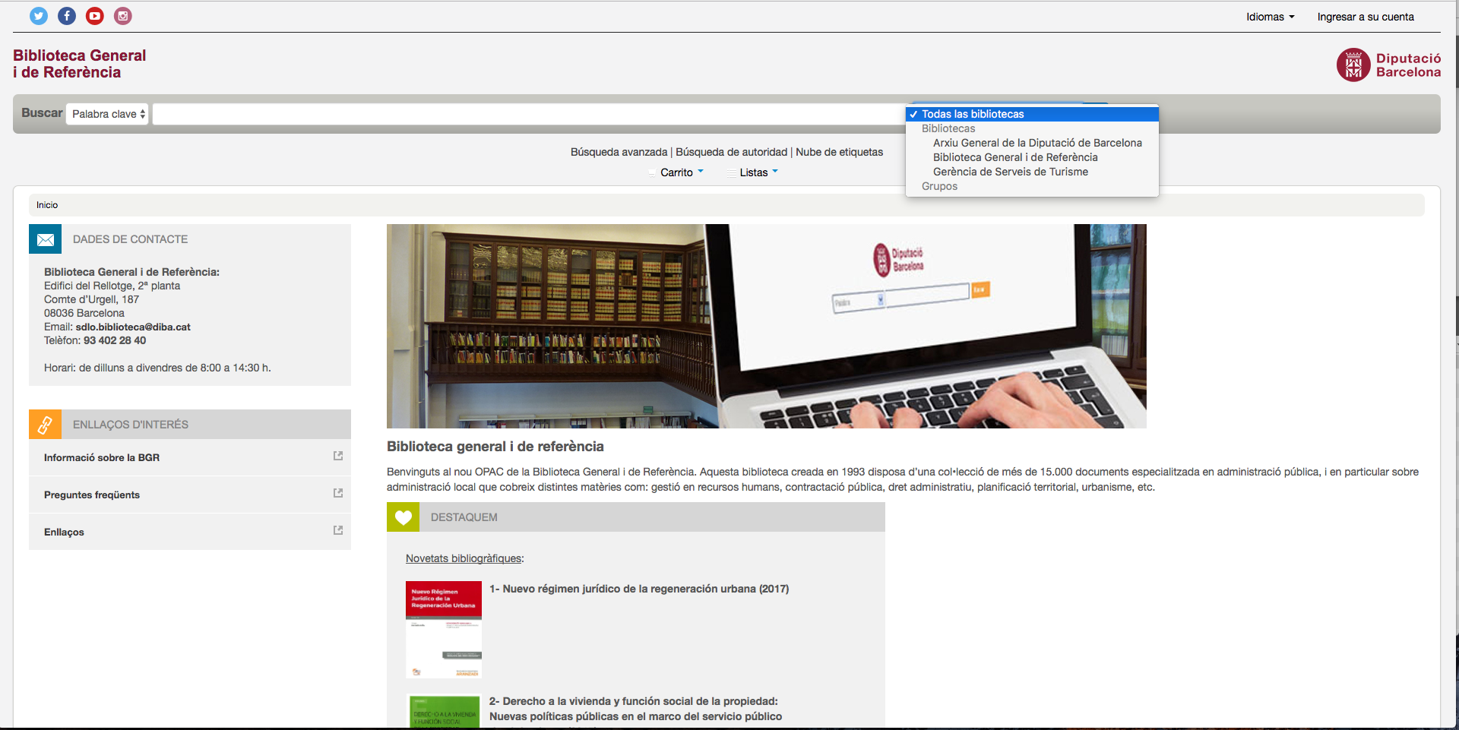Click the chain link icon beside Enllaços d'interès

coord(46,425)
